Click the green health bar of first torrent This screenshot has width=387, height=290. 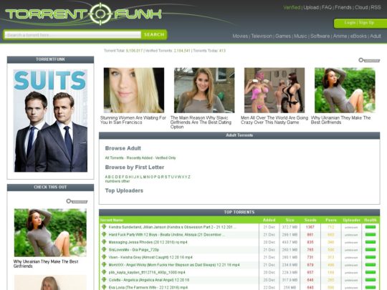point(371,227)
